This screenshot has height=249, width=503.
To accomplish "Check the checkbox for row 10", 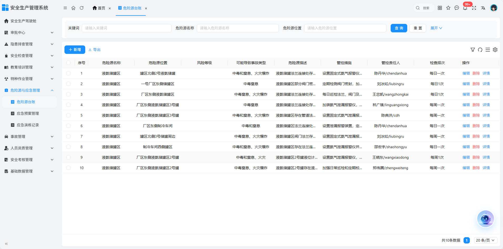I will [68, 168].
